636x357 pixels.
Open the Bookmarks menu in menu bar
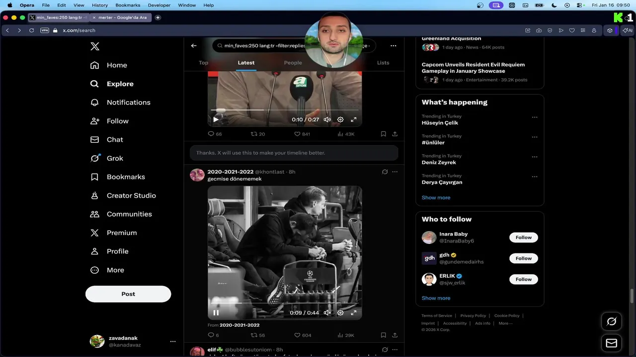pos(128,5)
